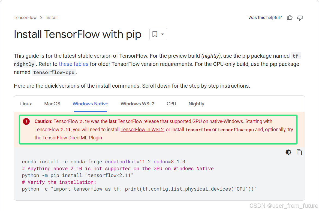The width and height of the screenshot is (319, 211).
Task: Open the 'these tables' link
Action: [x=74, y=64]
